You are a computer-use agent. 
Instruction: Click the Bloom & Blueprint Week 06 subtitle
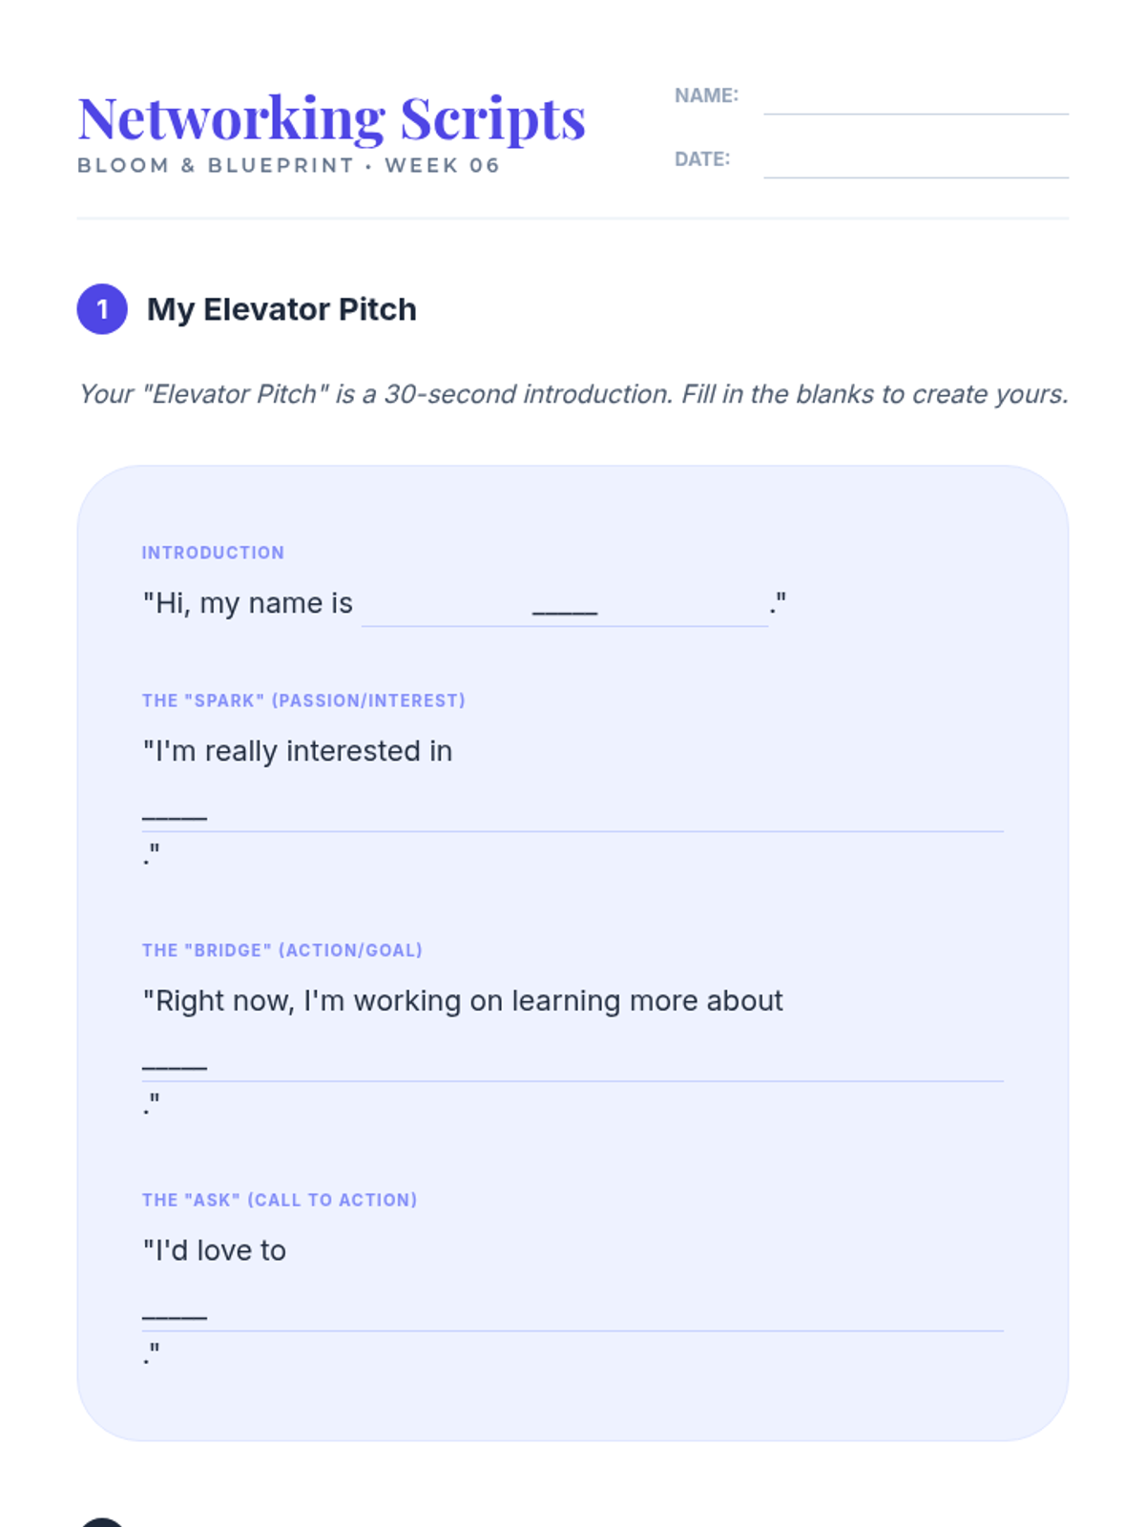pyautogui.click(x=288, y=165)
